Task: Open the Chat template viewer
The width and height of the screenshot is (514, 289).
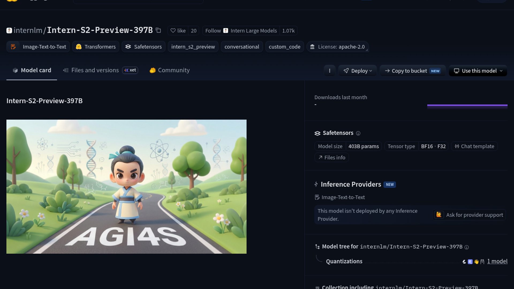Action: (x=474, y=146)
